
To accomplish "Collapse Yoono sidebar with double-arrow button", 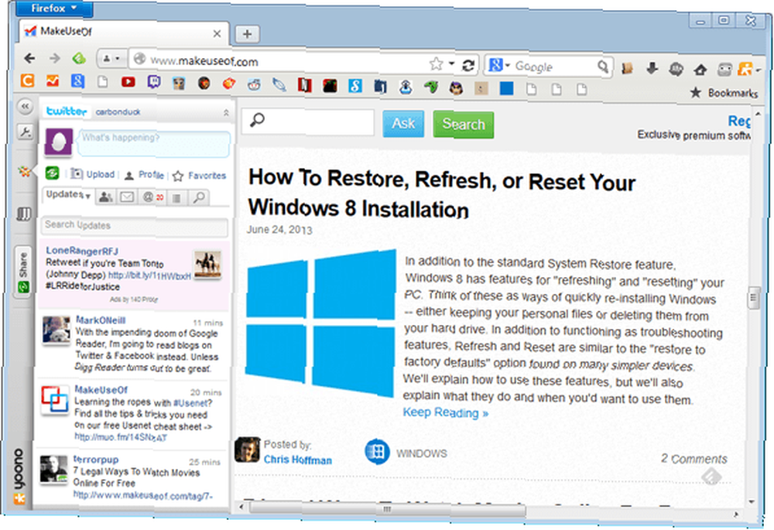I will [24, 106].
